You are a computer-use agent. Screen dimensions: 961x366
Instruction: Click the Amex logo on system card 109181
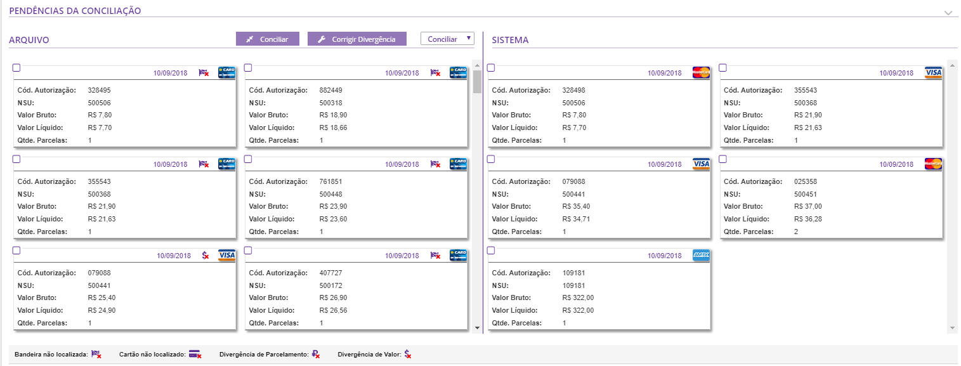pos(701,255)
